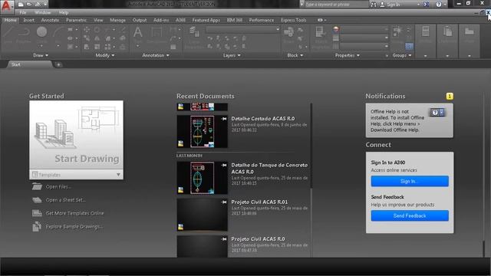491x276 pixels.
Task: Select the Polyline draw tool
Action: [x=24, y=34]
